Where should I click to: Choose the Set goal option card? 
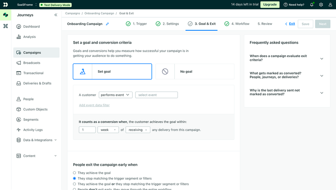tap(112, 72)
